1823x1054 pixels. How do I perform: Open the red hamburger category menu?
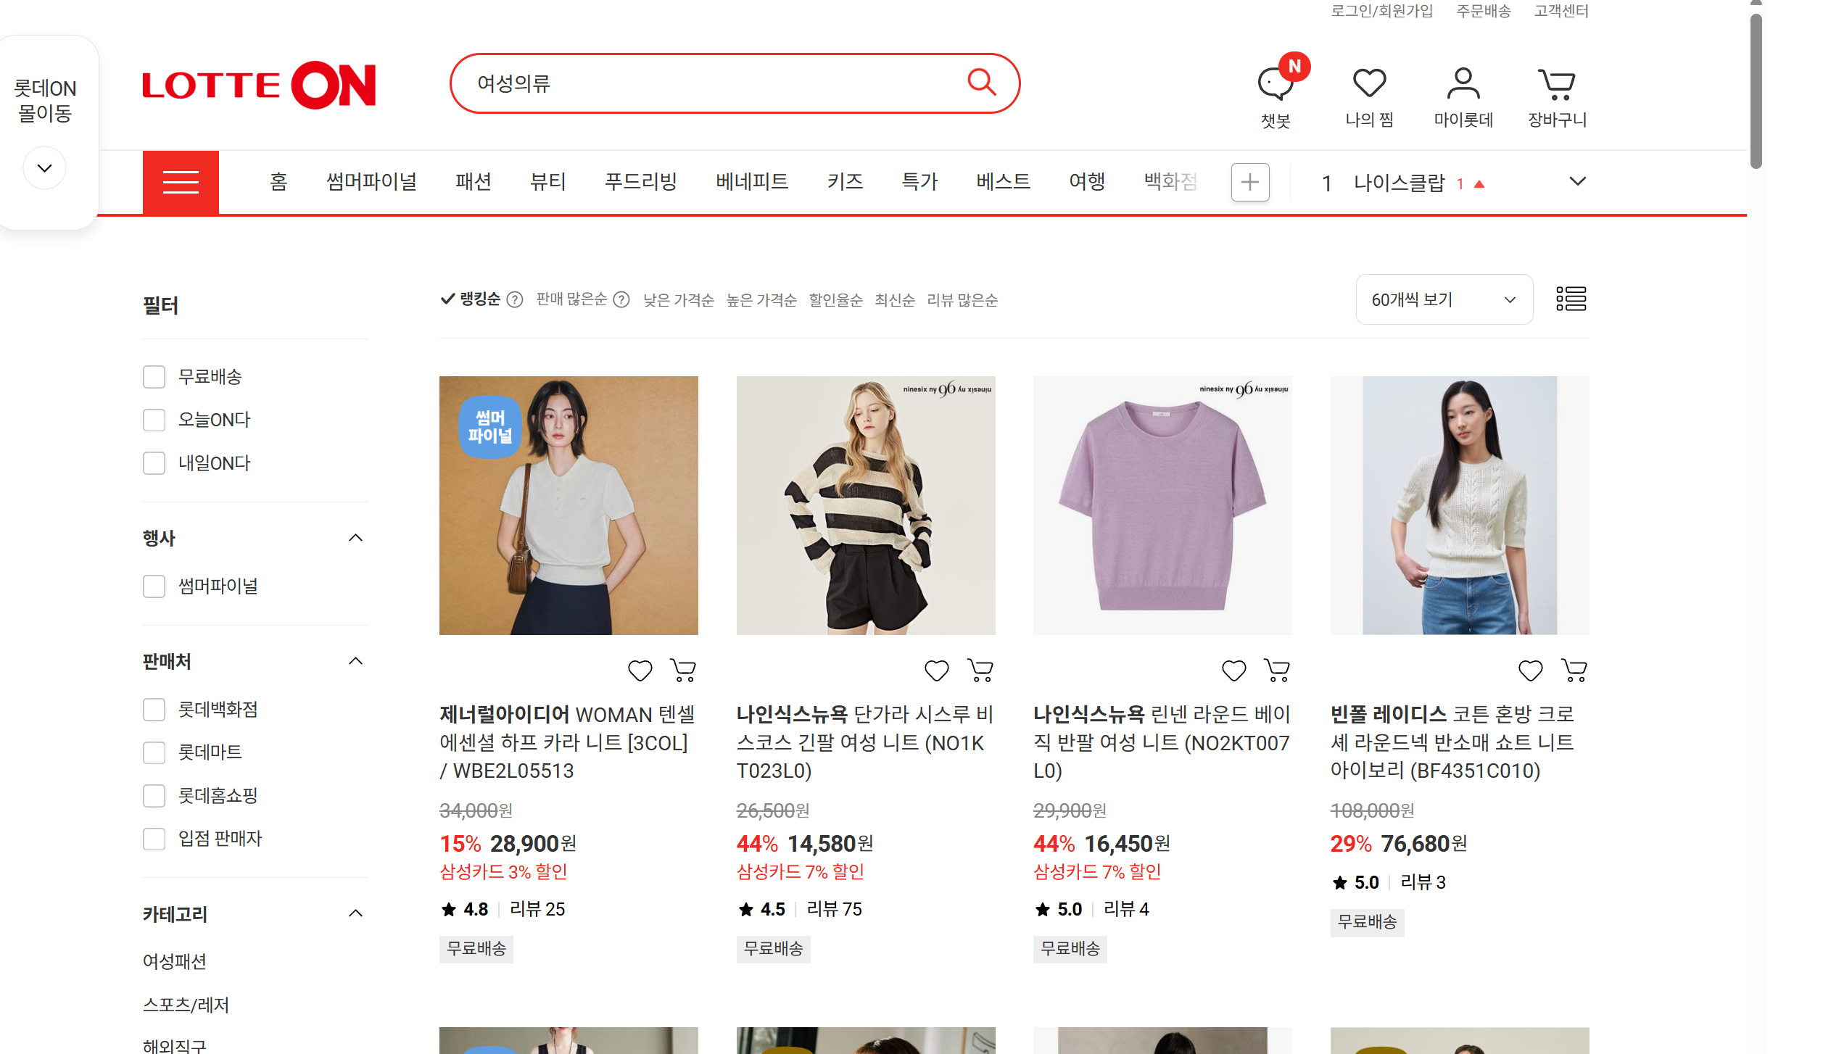[181, 182]
